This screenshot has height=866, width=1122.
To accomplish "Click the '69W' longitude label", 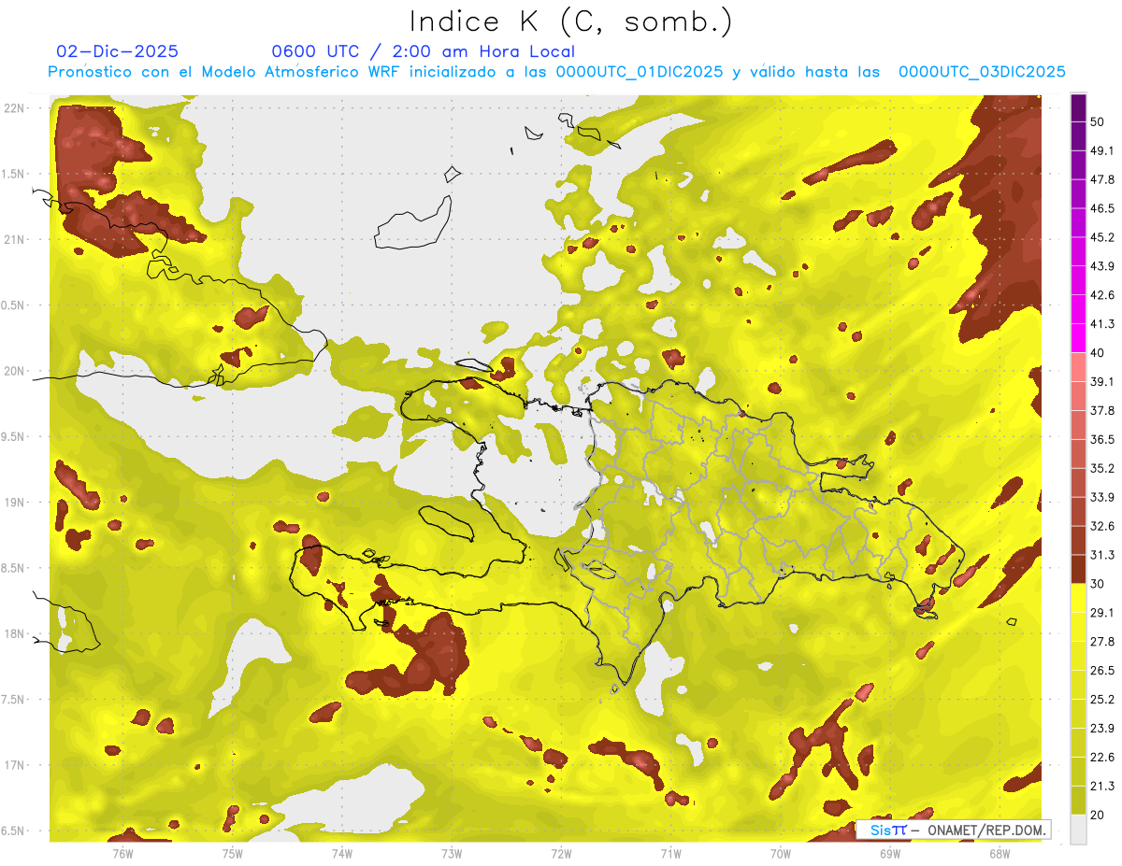I will tap(890, 853).
